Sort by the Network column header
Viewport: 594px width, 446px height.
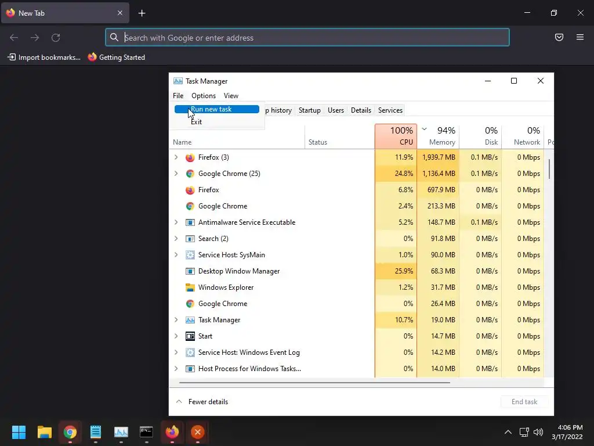coord(523,136)
